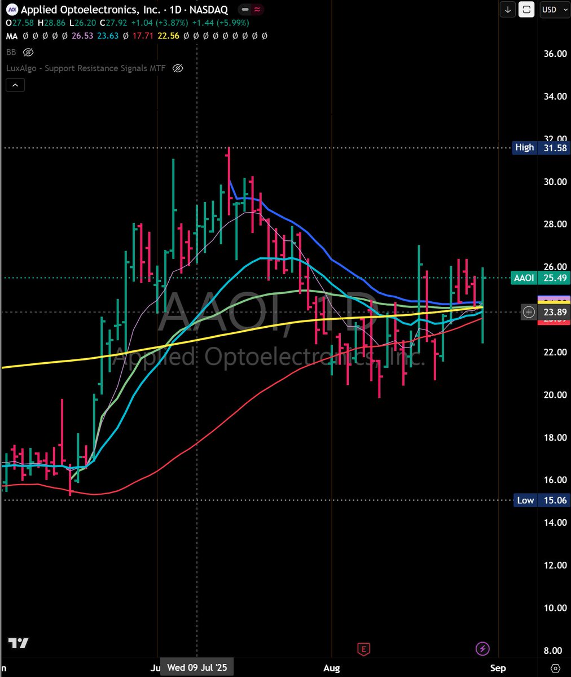The image size is (571, 677).
Task: Click the plus button at 23.89 price
Action: pyautogui.click(x=529, y=312)
